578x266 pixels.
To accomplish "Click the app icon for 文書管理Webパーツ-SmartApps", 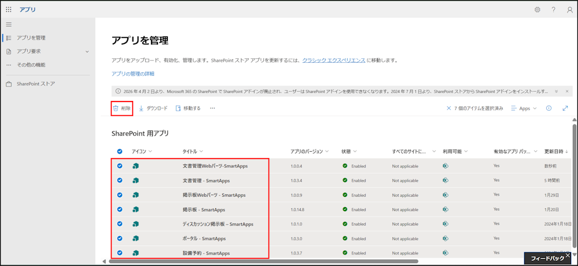I will coord(135,166).
